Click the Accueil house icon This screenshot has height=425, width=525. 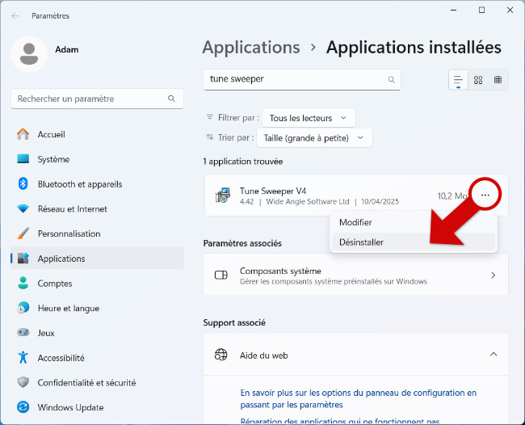coord(23,134)
